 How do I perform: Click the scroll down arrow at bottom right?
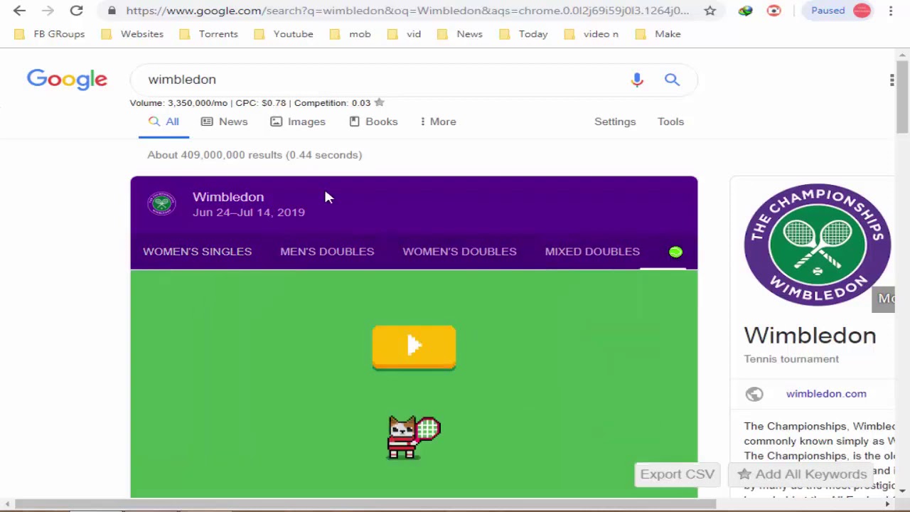pos(902,491)
